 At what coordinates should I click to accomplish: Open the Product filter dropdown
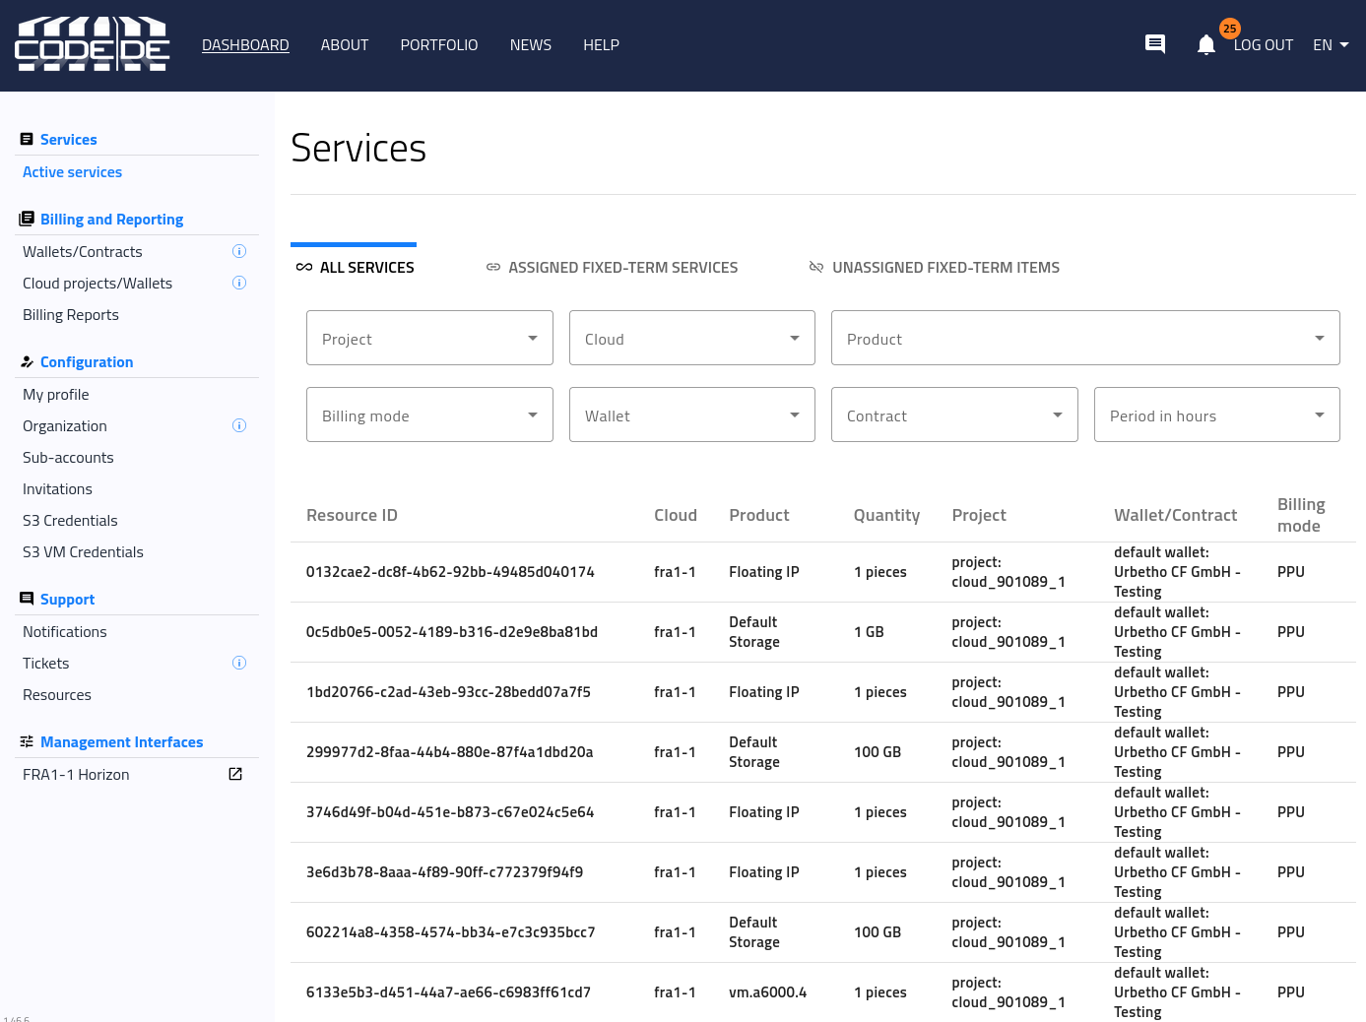[x=1084, y=339]
